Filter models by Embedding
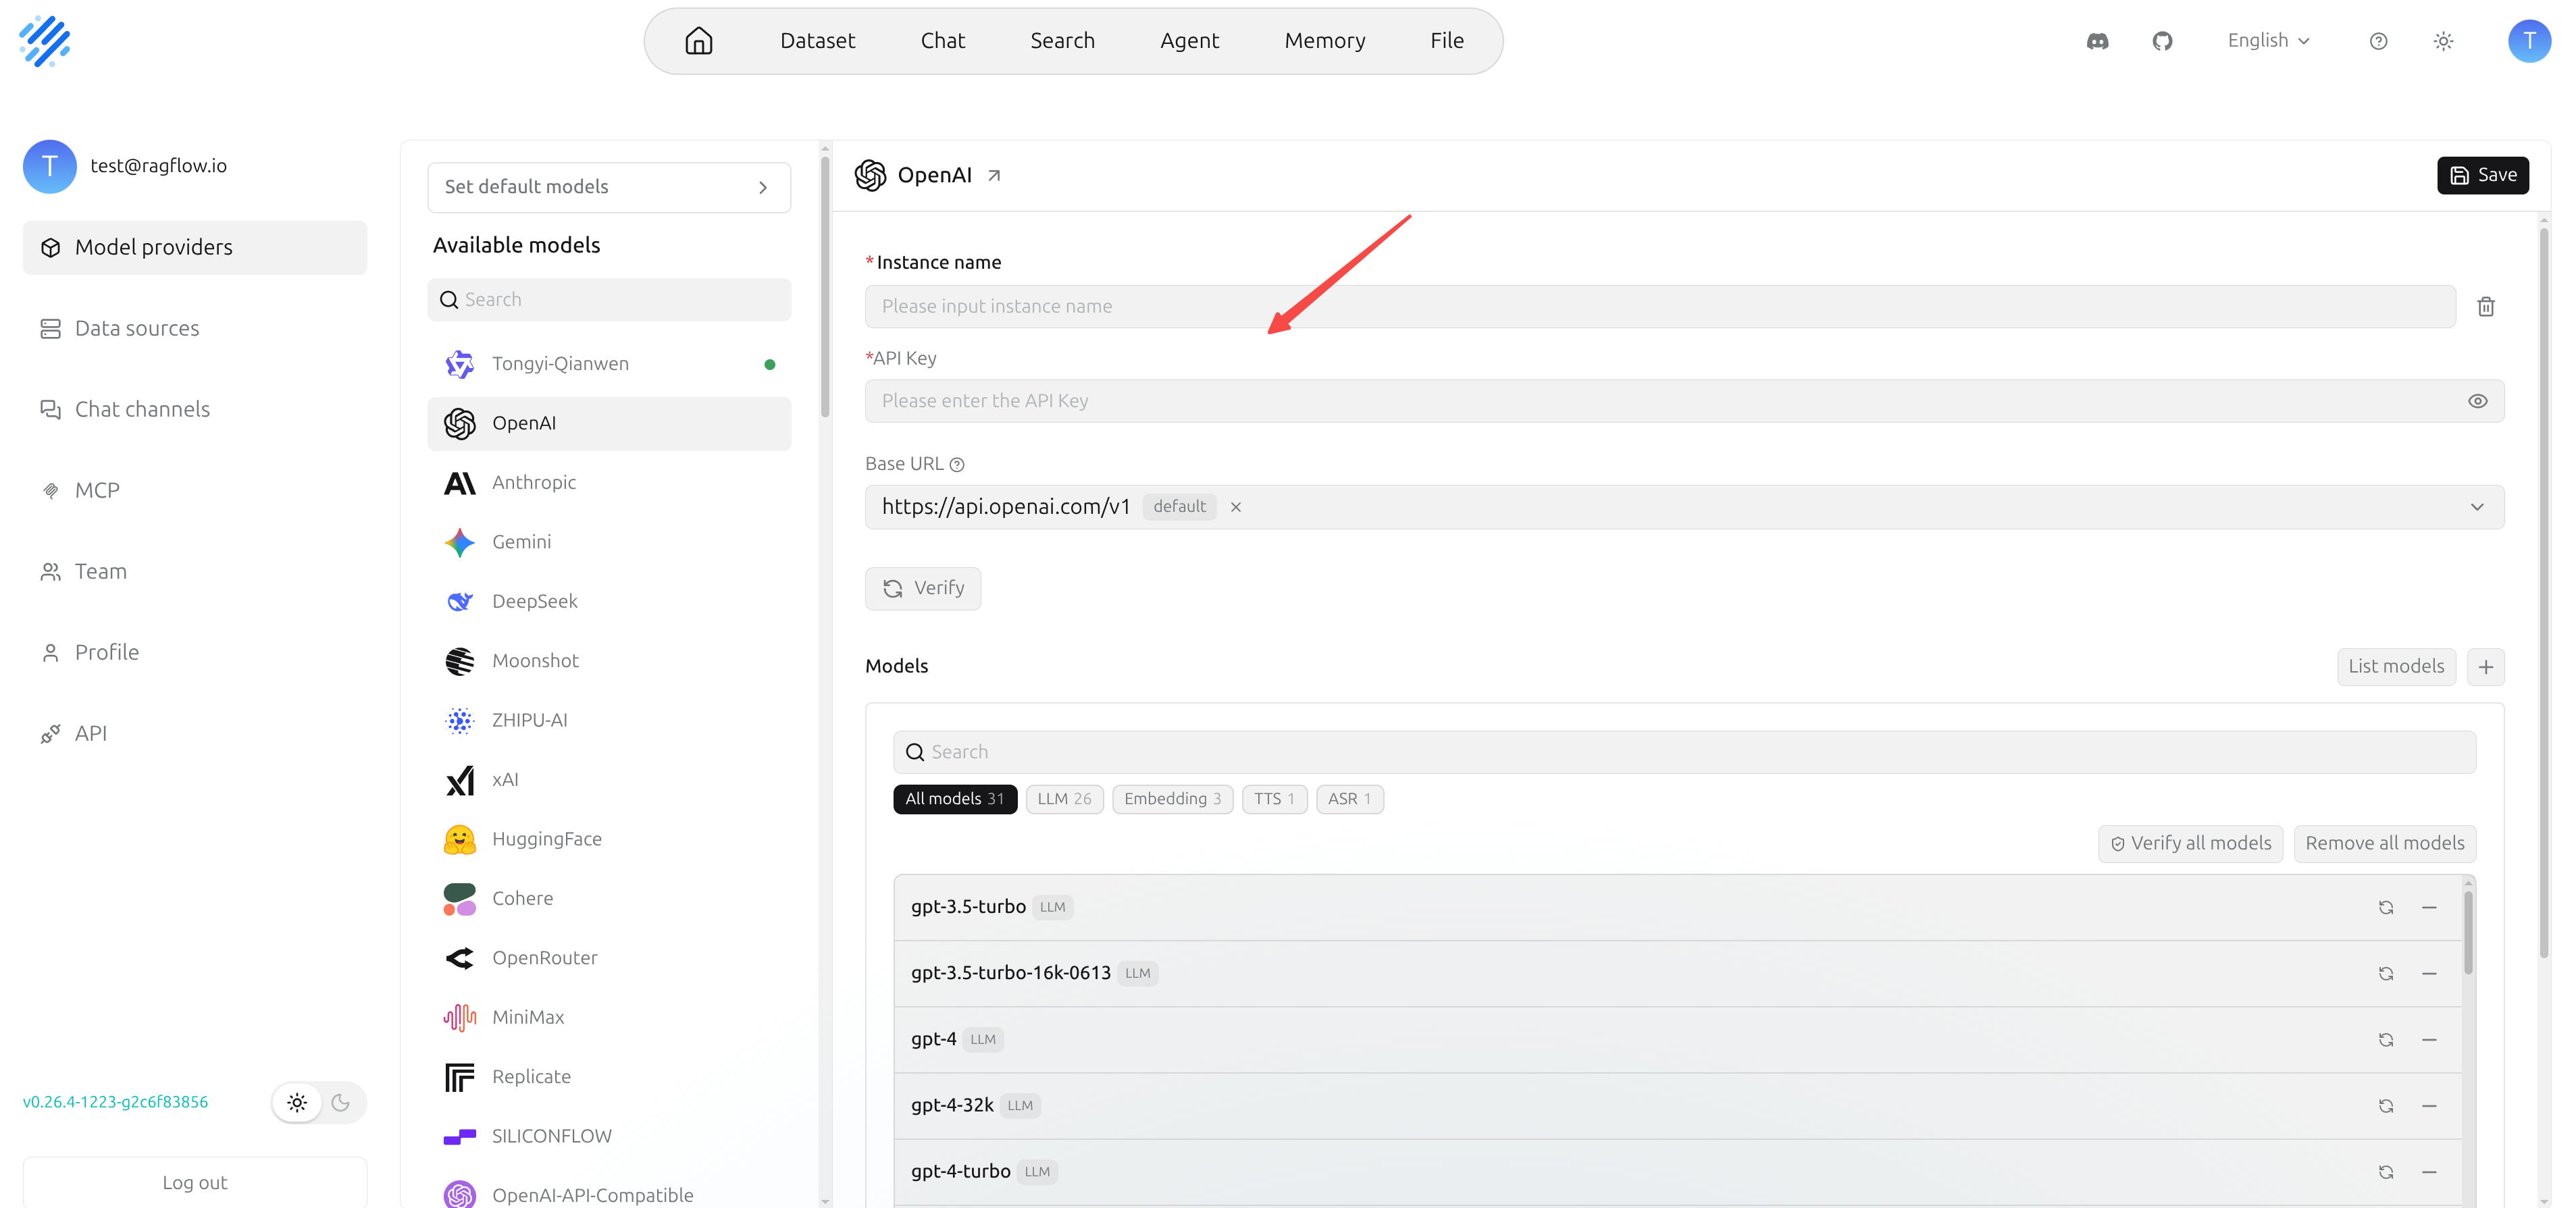2576x1208 pixels. click(x=1173, y=799)
